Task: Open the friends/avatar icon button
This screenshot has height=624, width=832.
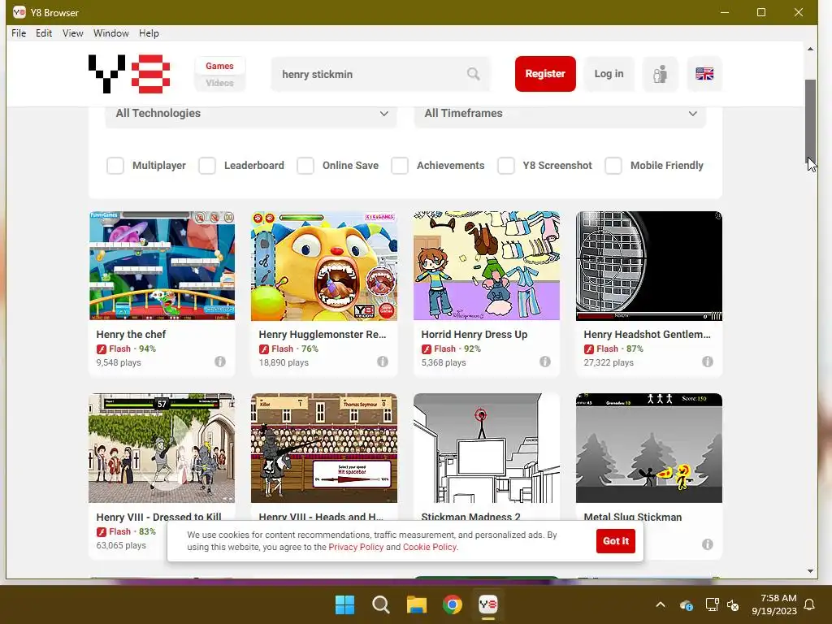Action: click(660, 74)
